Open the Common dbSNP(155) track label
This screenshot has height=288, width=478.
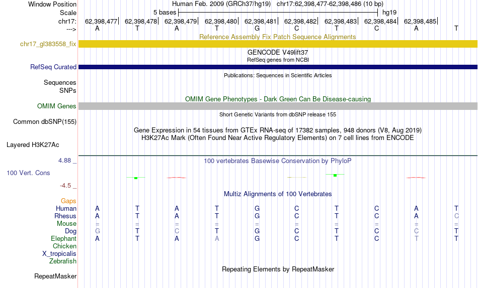click(45, 121)
